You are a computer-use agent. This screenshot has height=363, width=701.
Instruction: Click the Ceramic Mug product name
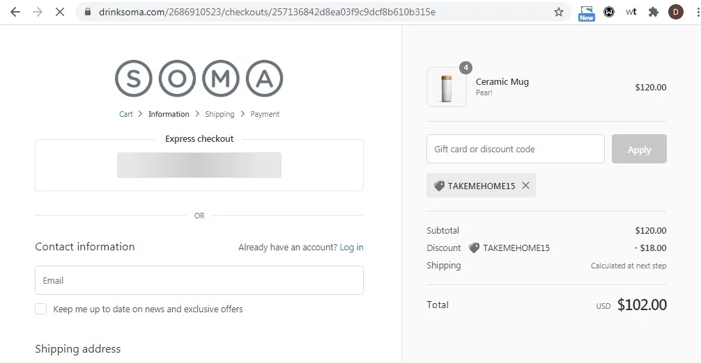[x=502, y=81]
